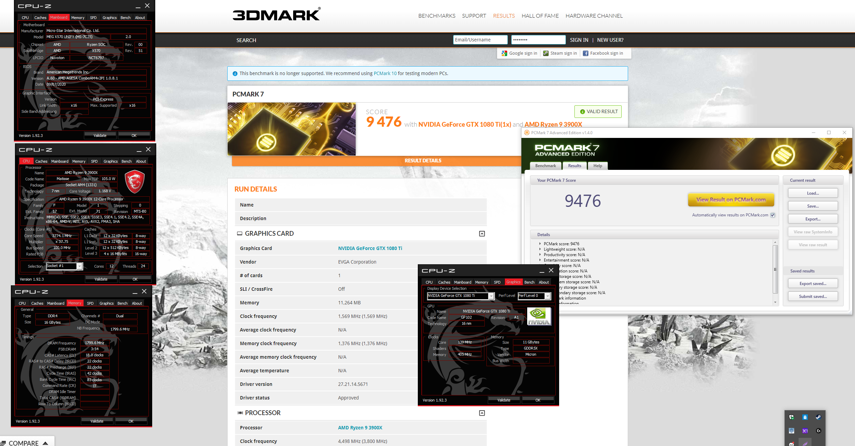Click the details list scroll-down arrow
Screen dimensions: 855x446
[775, 302]
